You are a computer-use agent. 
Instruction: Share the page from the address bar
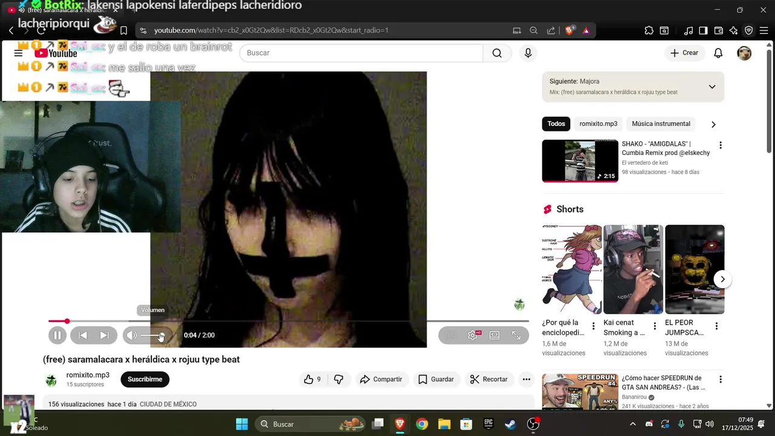(x=551, y=30)
